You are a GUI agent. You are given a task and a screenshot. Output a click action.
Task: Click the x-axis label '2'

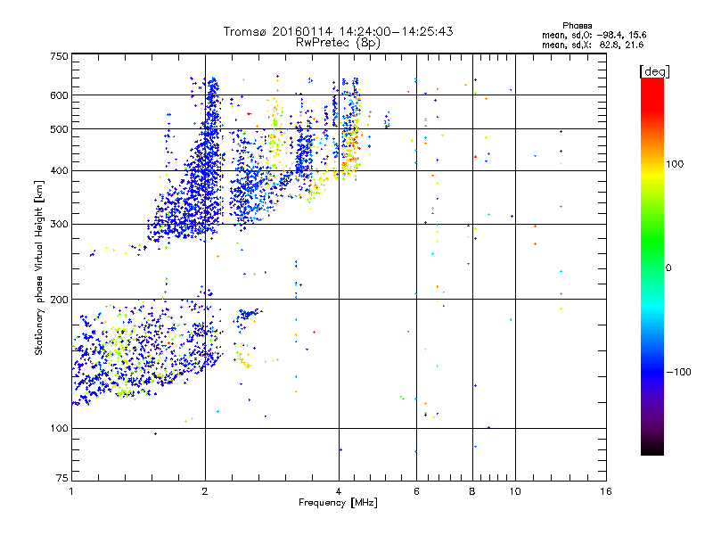205,491
